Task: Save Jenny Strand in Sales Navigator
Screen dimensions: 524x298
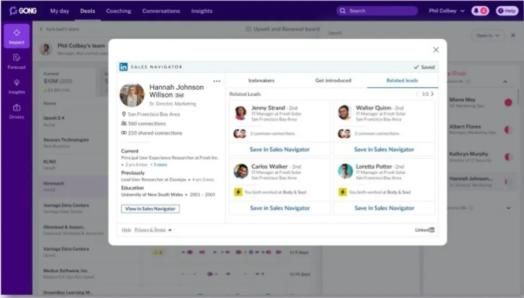Action: tap(280, 150)
